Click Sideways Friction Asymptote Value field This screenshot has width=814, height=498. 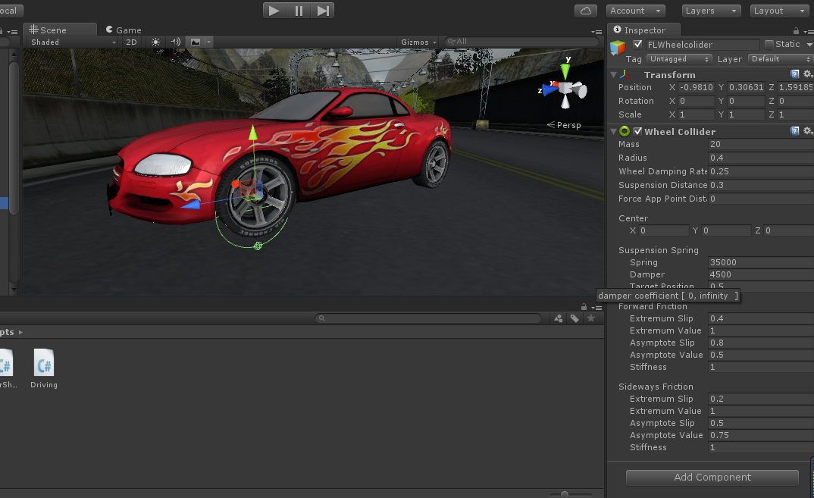coord(761,435)
